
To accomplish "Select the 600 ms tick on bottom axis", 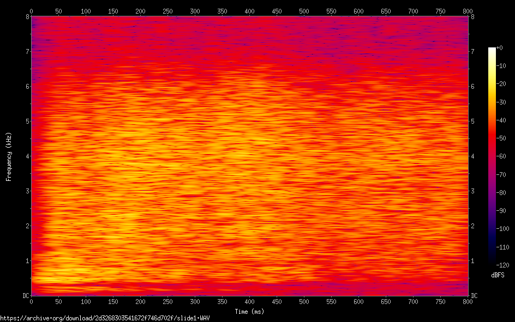I will tap(358, 301).
